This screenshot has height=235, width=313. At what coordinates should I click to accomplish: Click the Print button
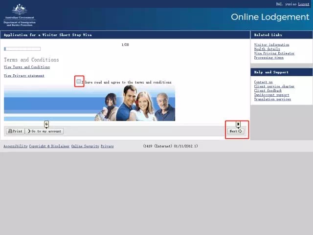click(15, 131)
